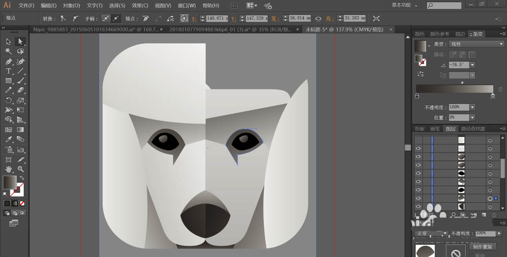507x257 pixels.
Task: Select the Zoom magnifier tool
Action: coord(20,169)
